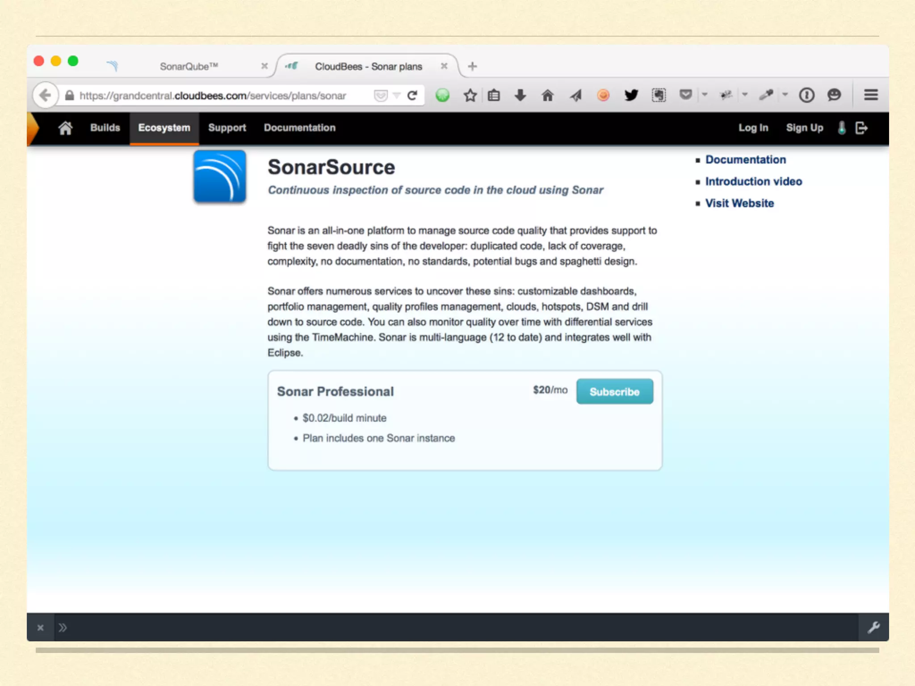The image size is (915, 686).
Task: Click the paper plane send icon
Action: pyautogui.click(x=576, y=95)
